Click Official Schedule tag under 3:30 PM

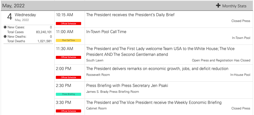point(68,111)
